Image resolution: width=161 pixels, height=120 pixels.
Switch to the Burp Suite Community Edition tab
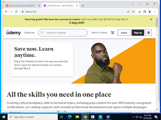[x=22, y=6]
